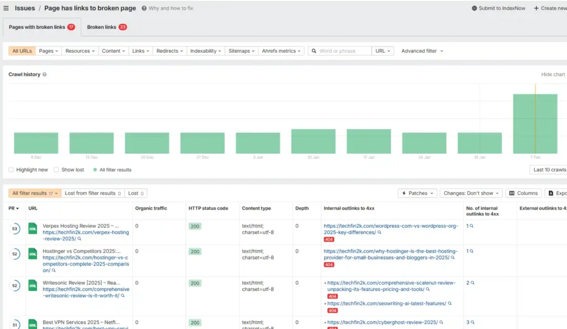Image resolution: width=567 pixels, height=329 pixels.
Task: Click the Submit to IndexNow globe icon
Action: pos(474,8)
